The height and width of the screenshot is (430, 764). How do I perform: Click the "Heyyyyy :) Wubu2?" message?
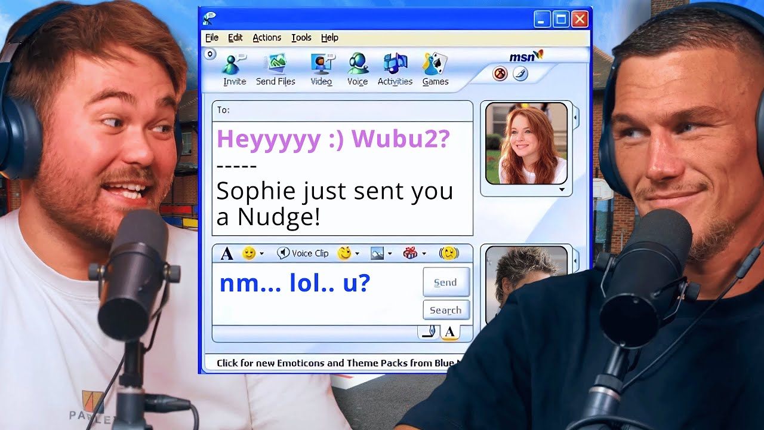333,139
